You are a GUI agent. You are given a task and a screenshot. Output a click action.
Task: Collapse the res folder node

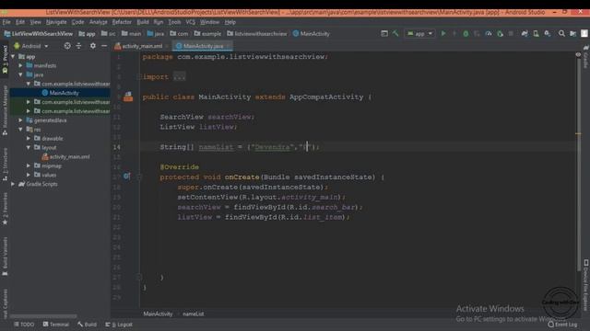20,129
